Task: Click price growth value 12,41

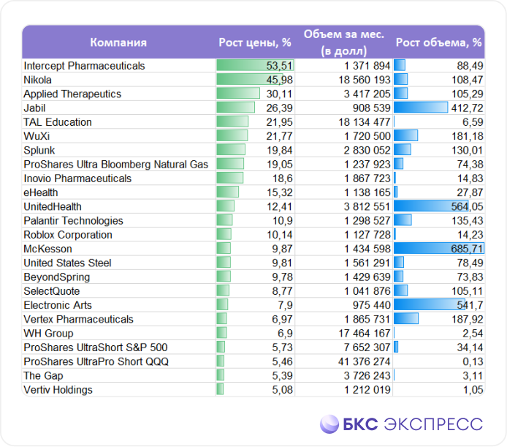Action: click(x=279, y=206)
